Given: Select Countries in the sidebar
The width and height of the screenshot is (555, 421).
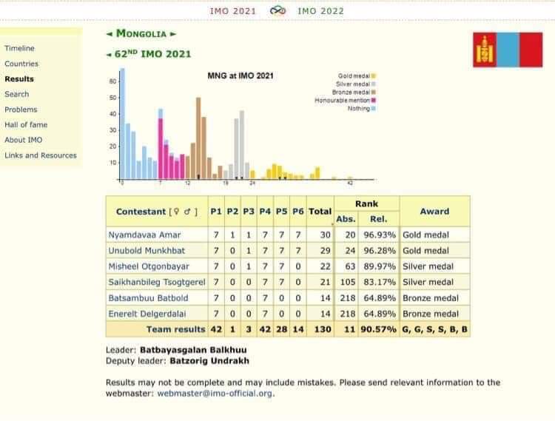Looking at the screenshot, I should point(21,64).
